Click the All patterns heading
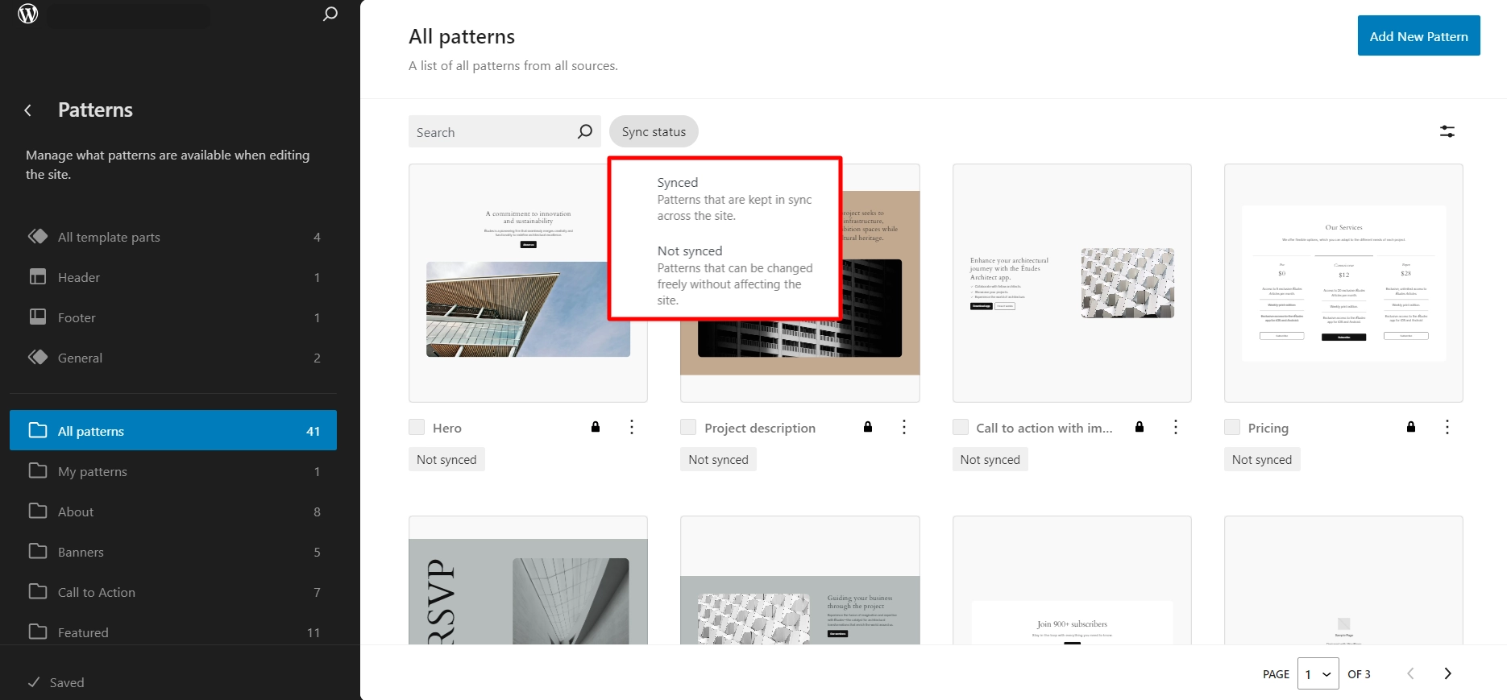The height and width of the screenshot is (700, 1507). tap(462, 36)
